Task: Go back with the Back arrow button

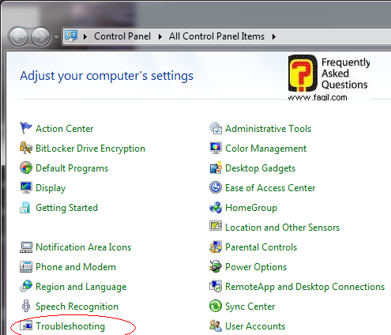Action: click(18, 36)
